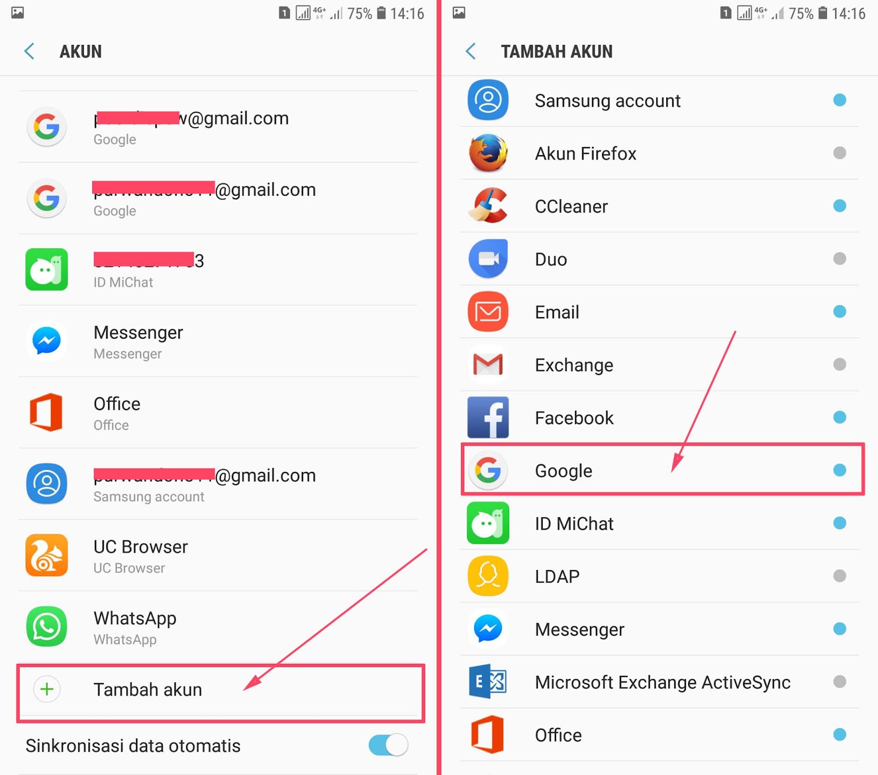Open Microsoft Exchange ActiveSync icon
This screenshot has width=878, height=775.
pyautogui.click(x=488, y=682)
